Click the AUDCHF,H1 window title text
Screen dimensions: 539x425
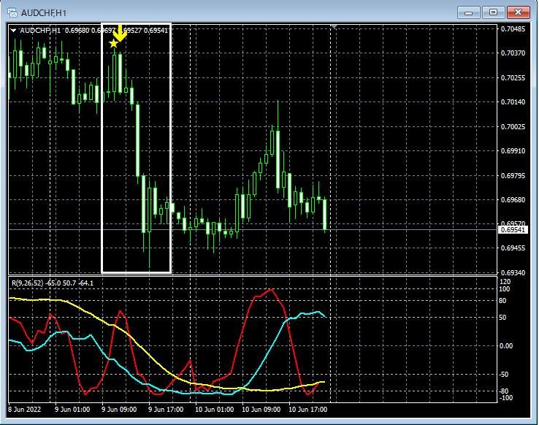[44, 13]
